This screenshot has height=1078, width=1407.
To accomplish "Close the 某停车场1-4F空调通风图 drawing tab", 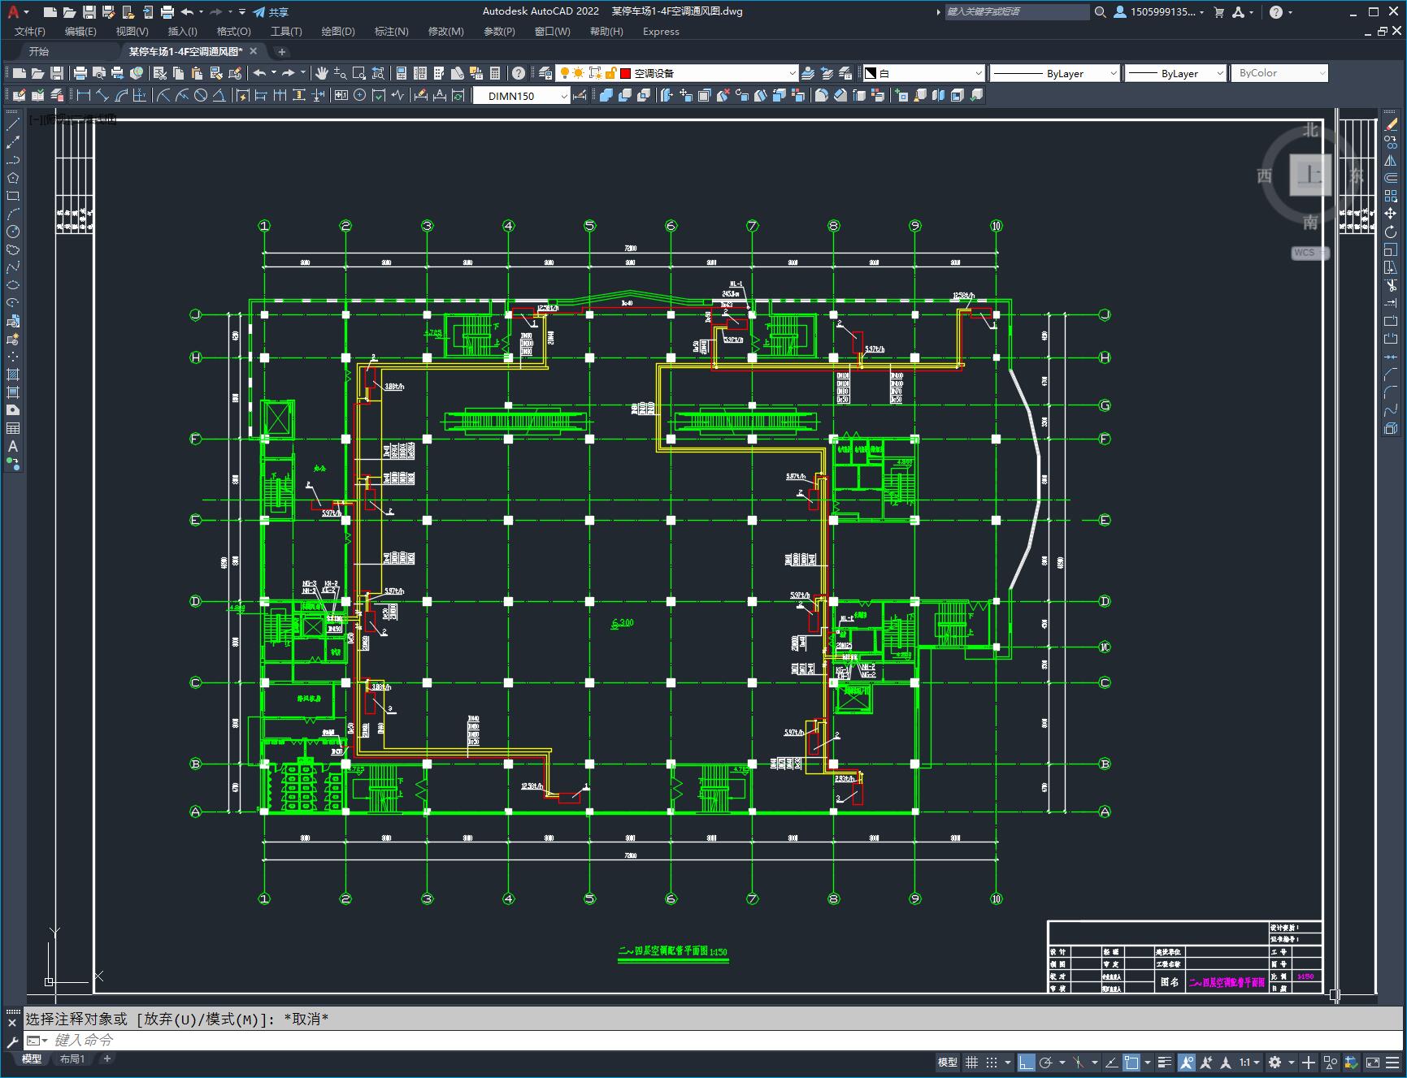I will (254, 51).
